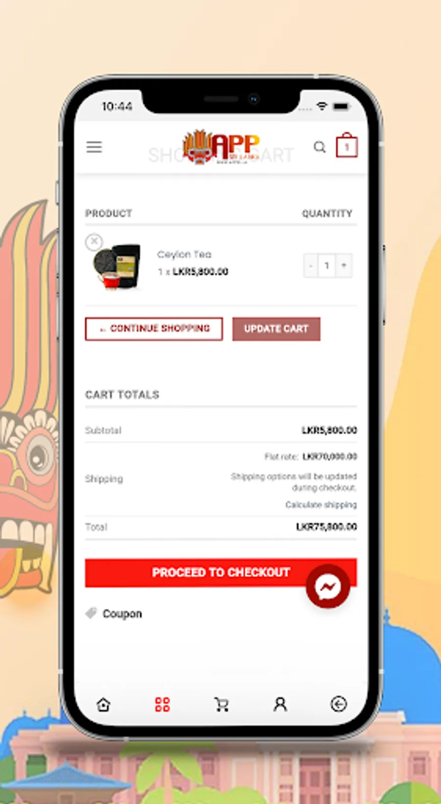Viewport: 441px width, 804px height.
Task: Select the quantity number field
Action: point(327,266)
